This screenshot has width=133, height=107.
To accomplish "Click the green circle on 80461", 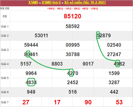I will [x=28, y=54].
